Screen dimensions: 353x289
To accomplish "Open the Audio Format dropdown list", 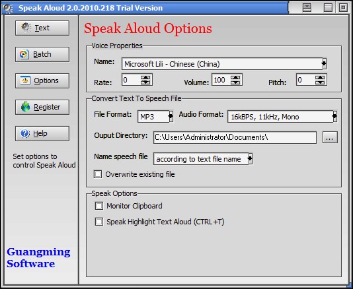I will [334, 116].
